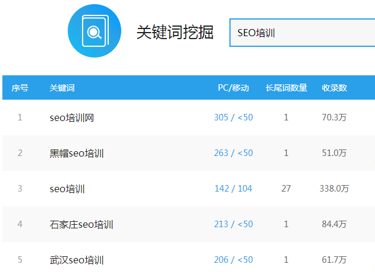Click the 305 / <50 index value
Image resolution: width=375 pixels, height=277 pixels.
(234, 117)
